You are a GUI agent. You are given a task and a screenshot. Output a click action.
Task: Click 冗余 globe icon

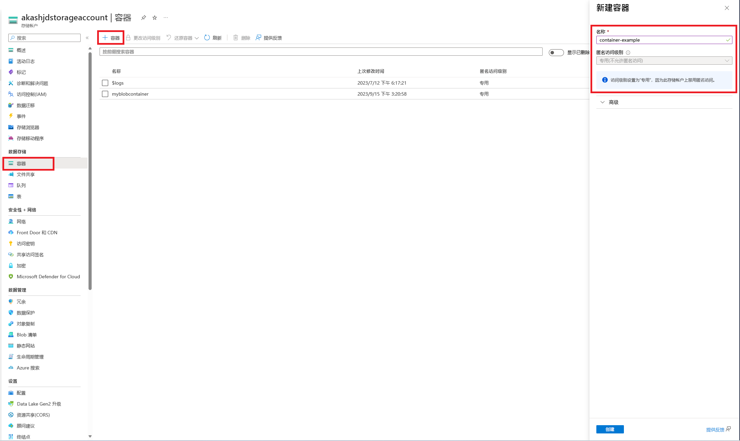11,301
